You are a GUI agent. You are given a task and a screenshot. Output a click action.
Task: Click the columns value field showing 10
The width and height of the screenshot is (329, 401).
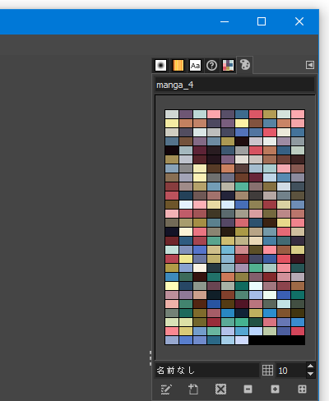(x=291, y=371)
